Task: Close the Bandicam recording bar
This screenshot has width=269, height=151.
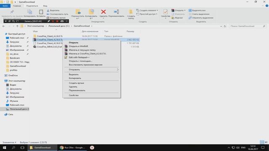Action: (x=67, y=21)
